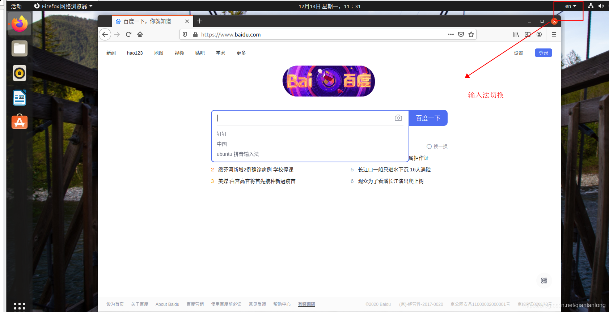The image size is (609, 312).
Task: Toggle Firefox sidebar view
Action: [x=528, y=34]
